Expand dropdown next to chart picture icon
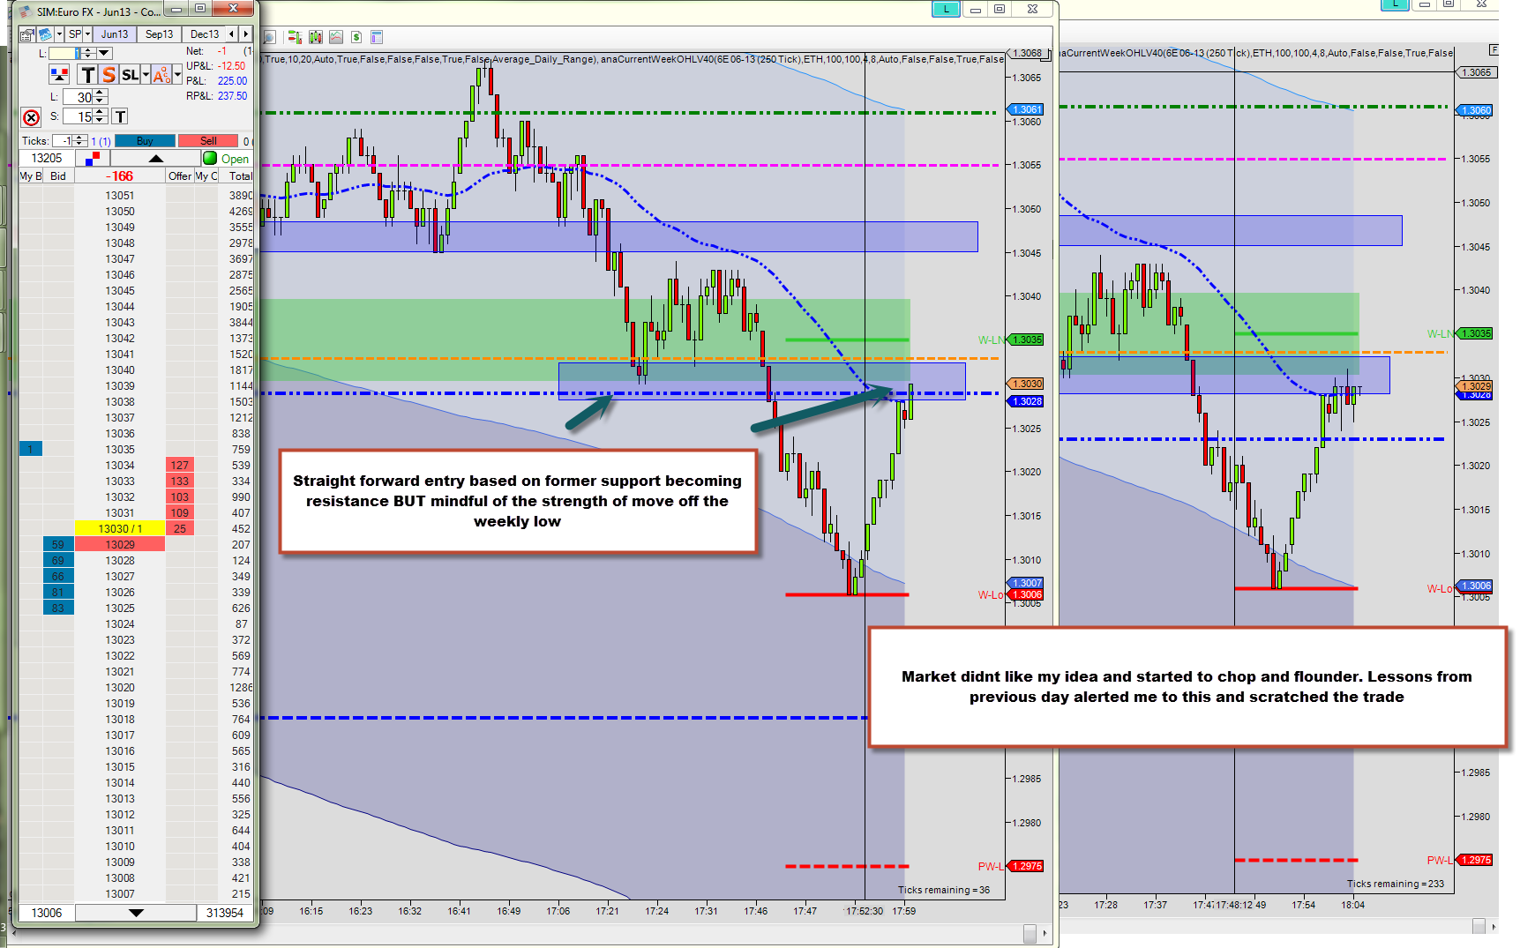The height and width of the screenshot is (948, 1535). [x=59, y=34]
